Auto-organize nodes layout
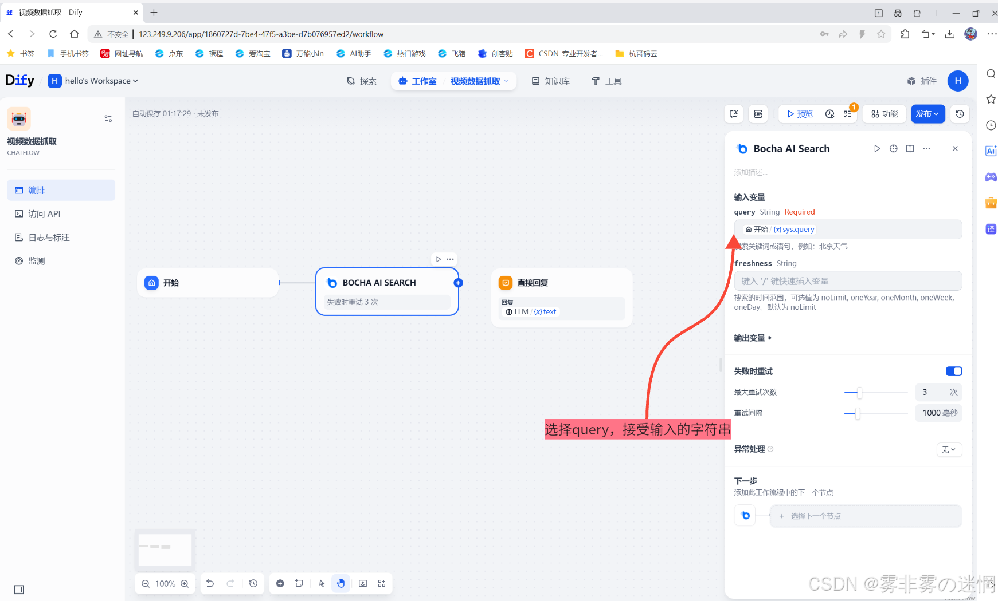The width and height of the screenshot is (998, 601). (x=382, y=583)
